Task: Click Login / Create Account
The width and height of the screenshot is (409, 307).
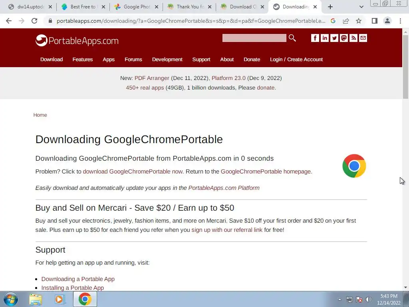Action: click(x=296, y=59)
